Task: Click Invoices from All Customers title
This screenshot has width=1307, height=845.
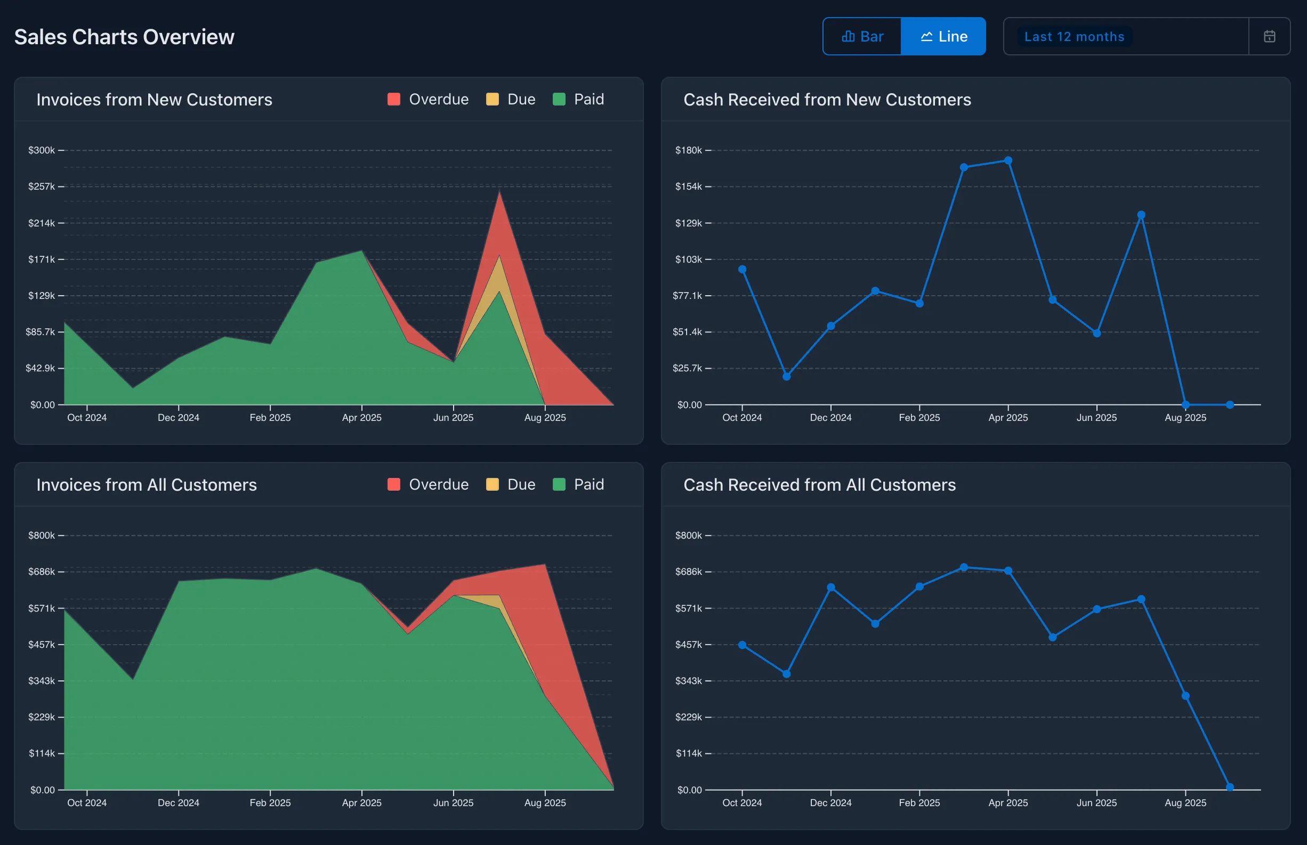Action: pos(147,485)
